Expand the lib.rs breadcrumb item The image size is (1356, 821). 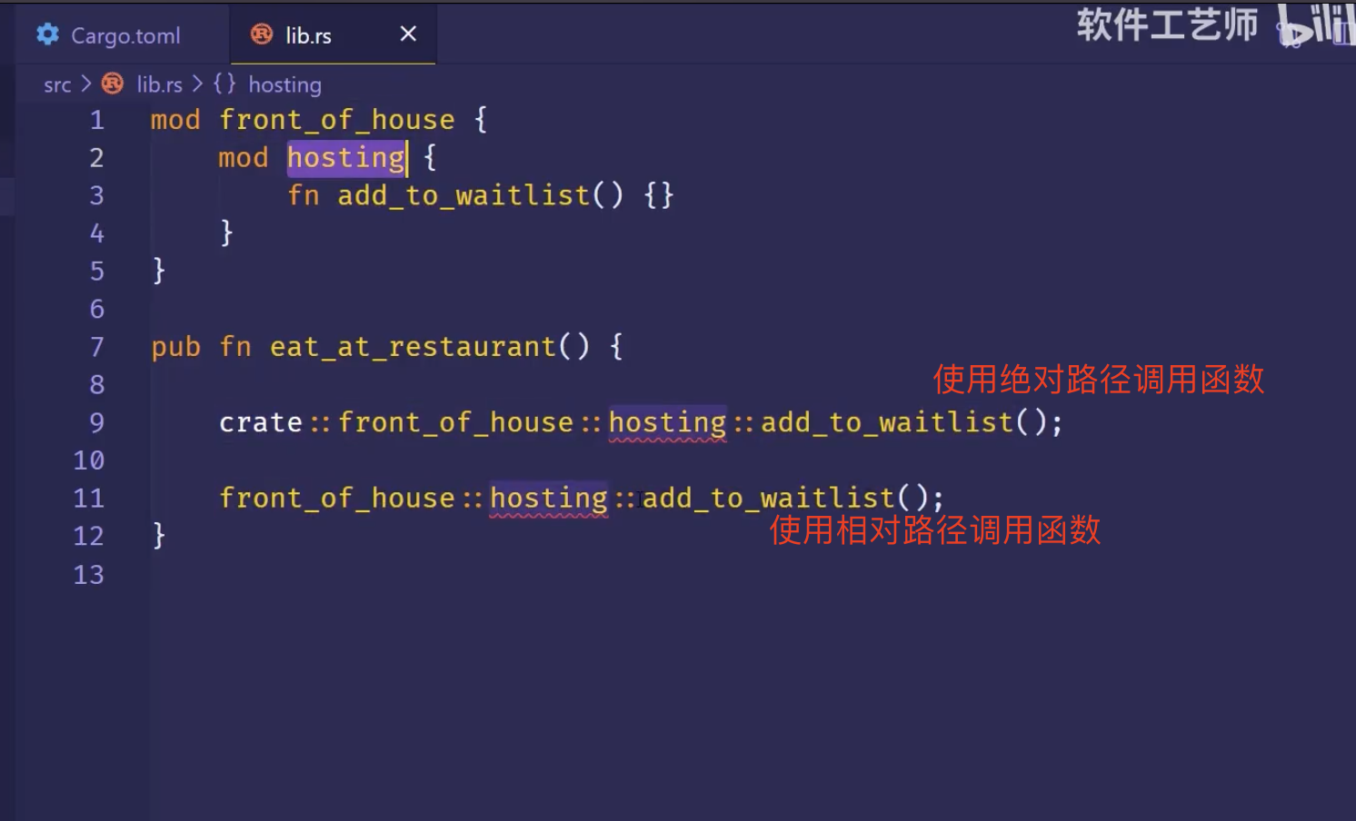[x=159, y=85]
